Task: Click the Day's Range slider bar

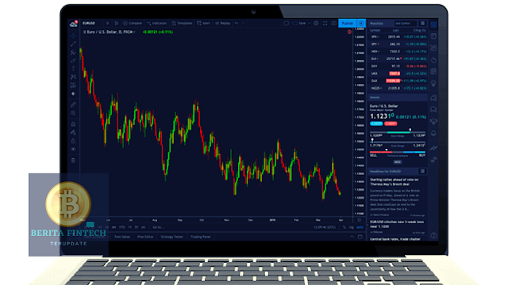Action: click(x=398, y=132)
